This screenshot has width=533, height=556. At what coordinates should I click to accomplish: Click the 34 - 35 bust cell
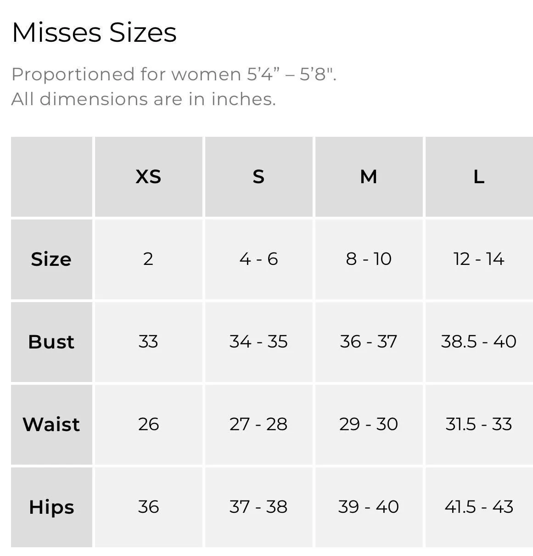click(258, 342)
